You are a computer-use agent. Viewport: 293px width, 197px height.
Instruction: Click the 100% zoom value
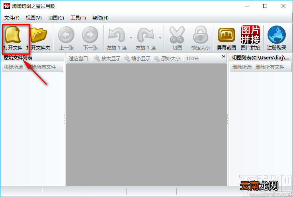click(x=192, y=59)
